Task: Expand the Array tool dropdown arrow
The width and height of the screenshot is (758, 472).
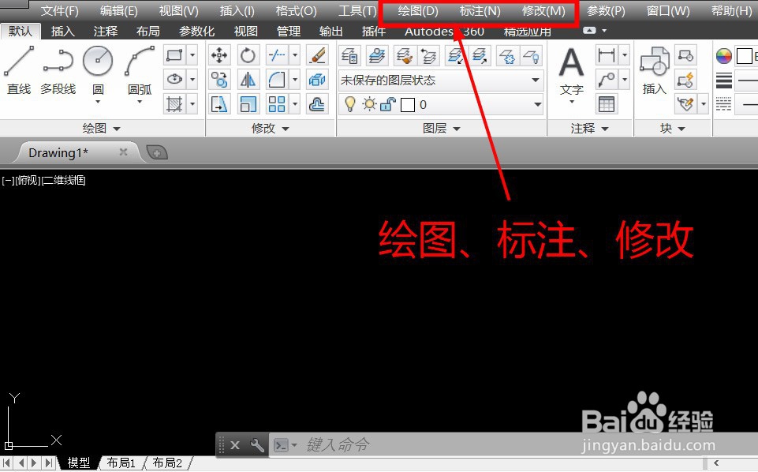Action: (295, 104)
